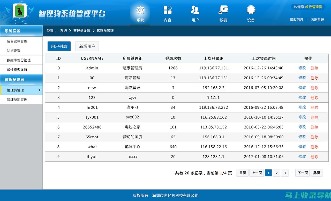Image resolution: width=331 pixels, height=201 pixels.
Task: Click 修改 for user 65root
Action: pyautogui.click(x=302, y=137)
